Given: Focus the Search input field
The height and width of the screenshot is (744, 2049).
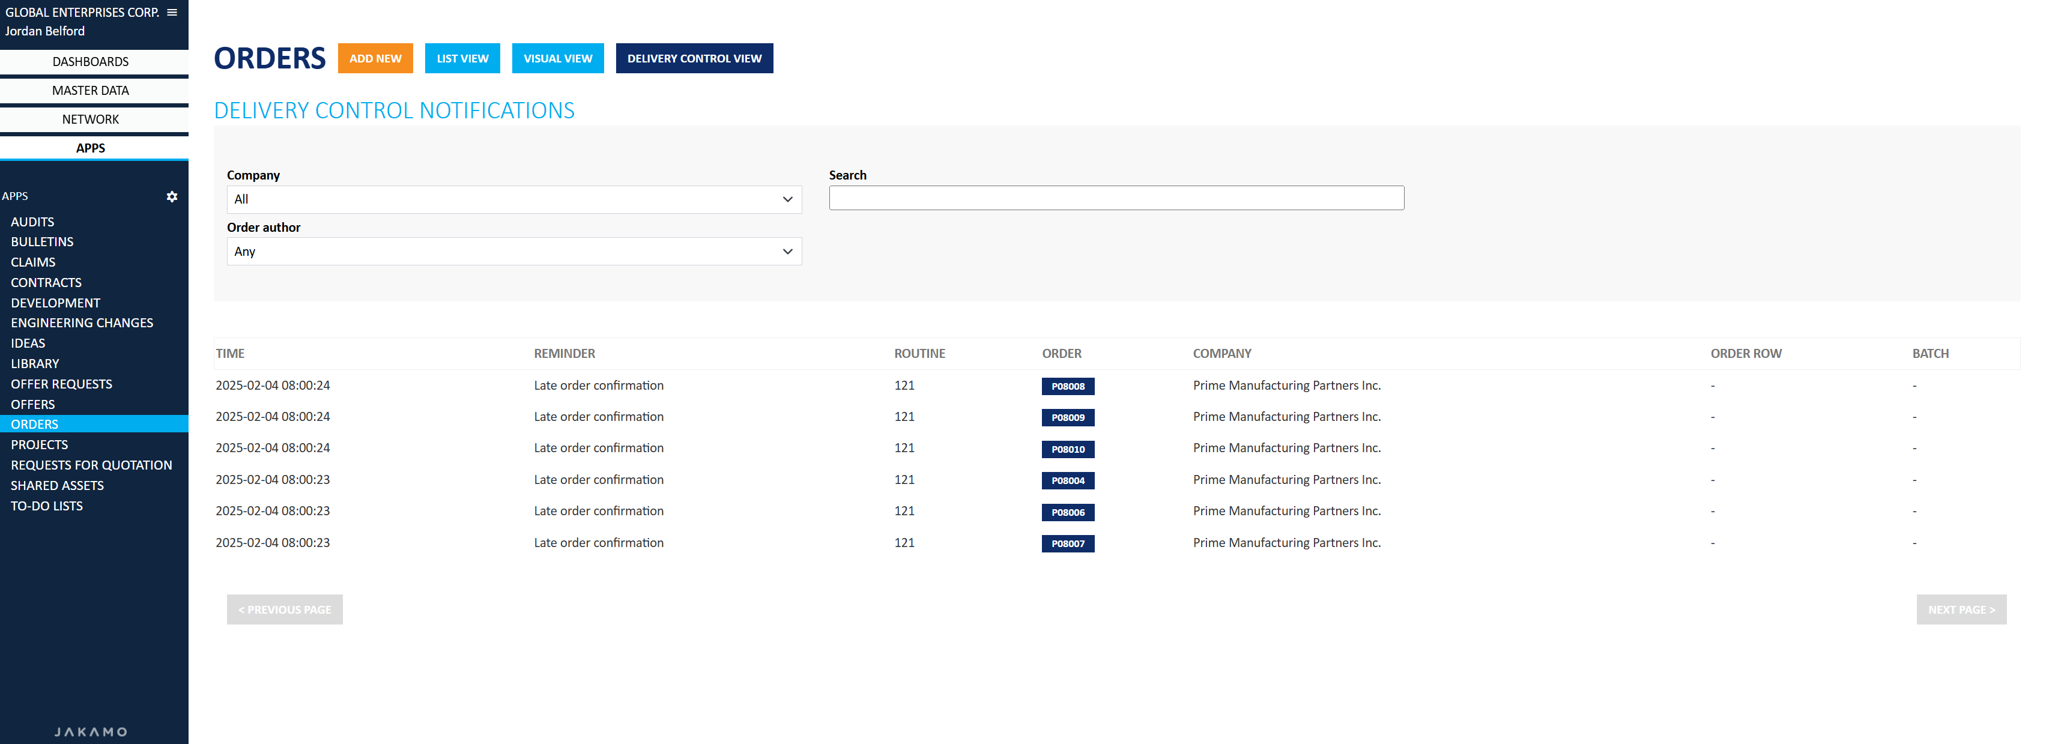Looking at the screenshot, I should 1116,198.
